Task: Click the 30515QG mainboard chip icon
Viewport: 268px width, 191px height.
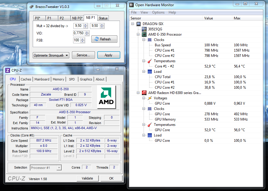Action: click(x=144, y=29)
